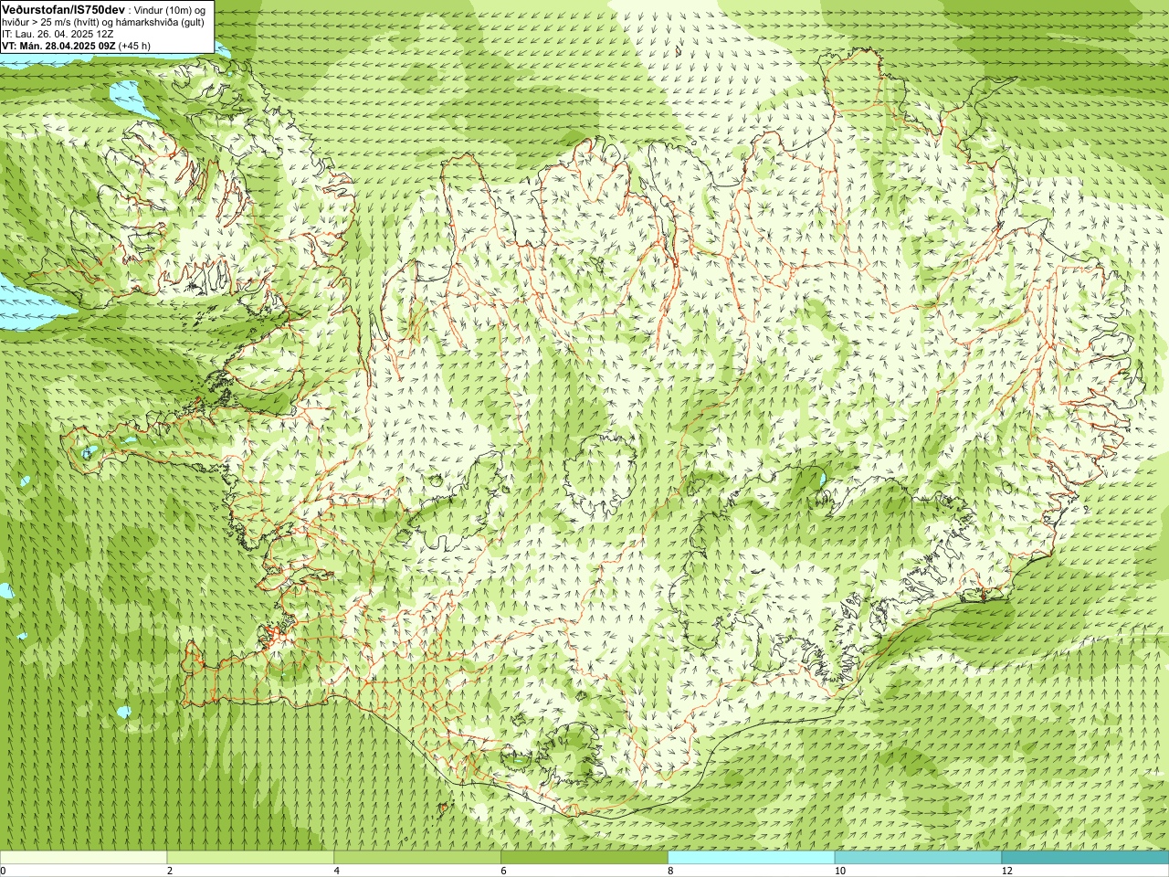Click the '(+45 h)' forecast offset text

pos(134,46)
